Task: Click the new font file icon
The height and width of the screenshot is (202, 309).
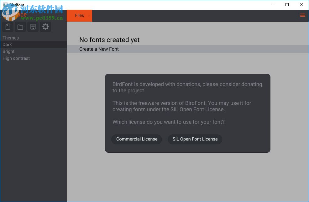Action: coord(8,27)
